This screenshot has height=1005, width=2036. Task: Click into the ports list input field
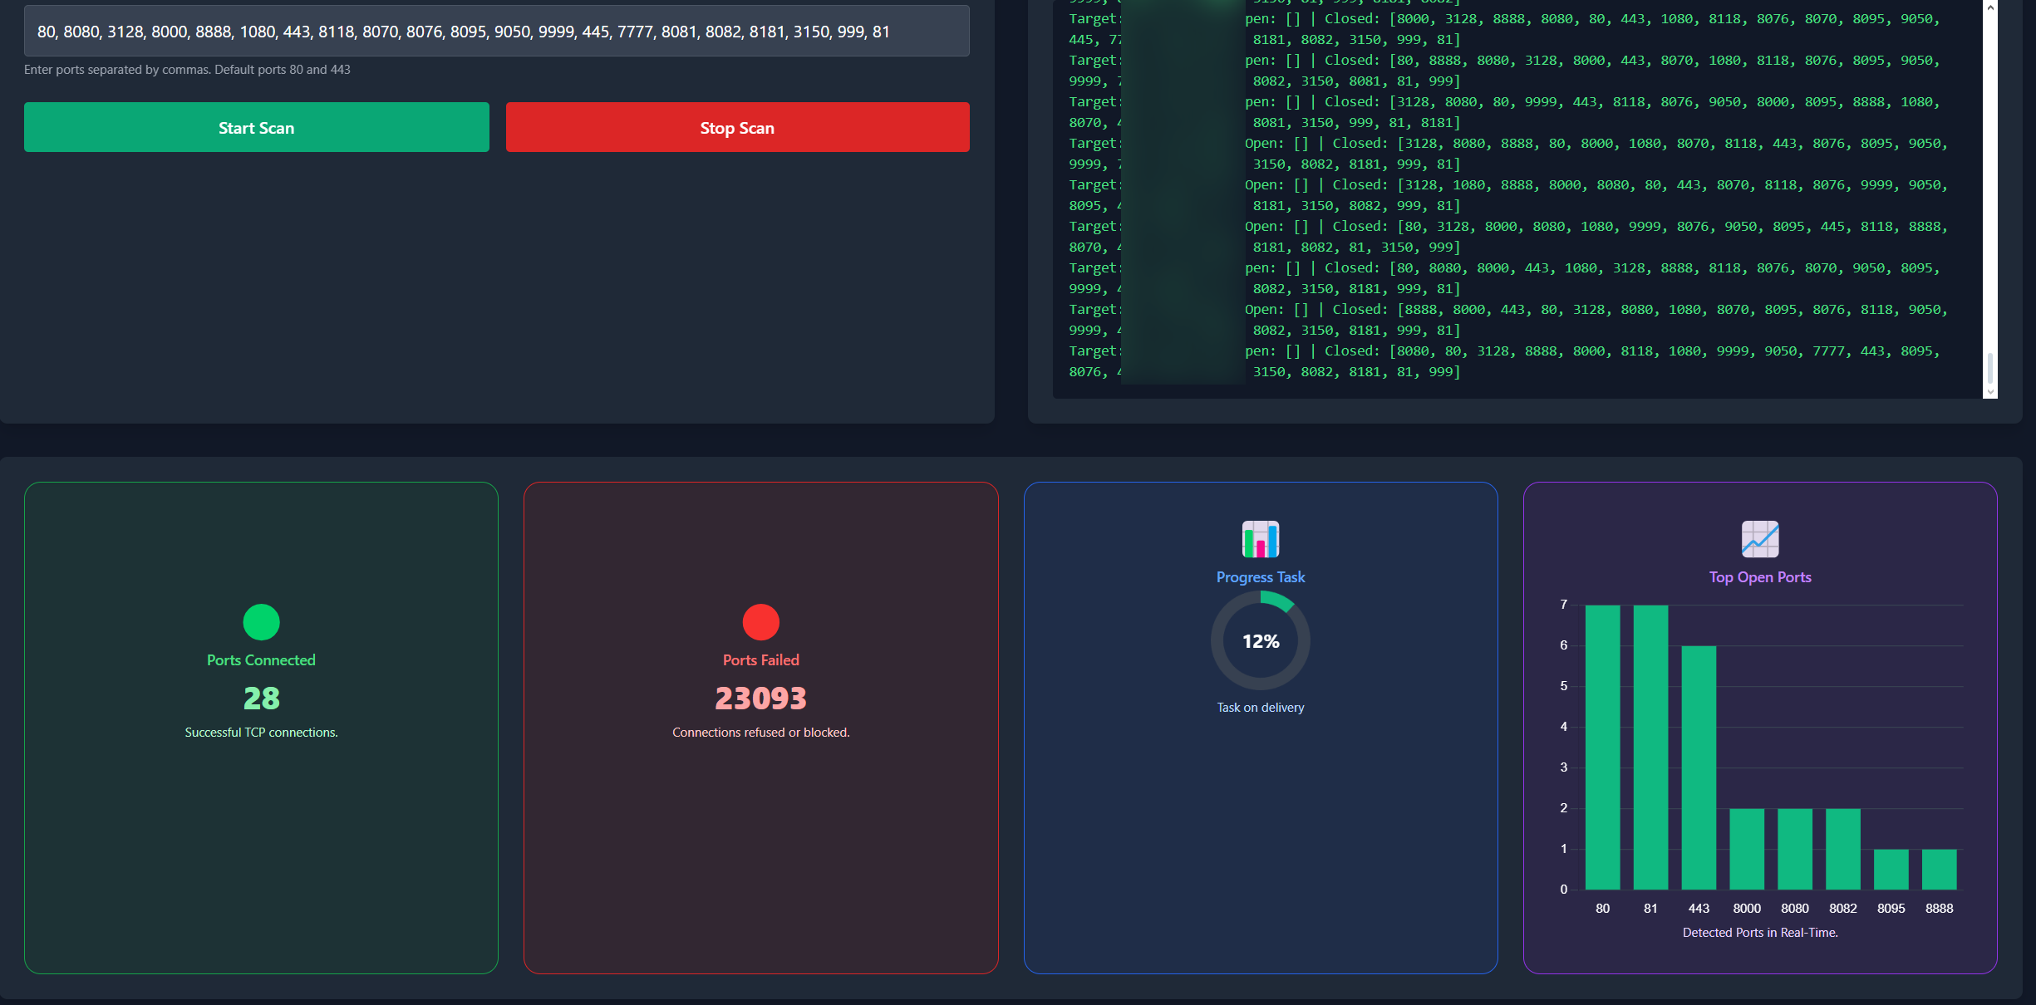tap(496, 32)
